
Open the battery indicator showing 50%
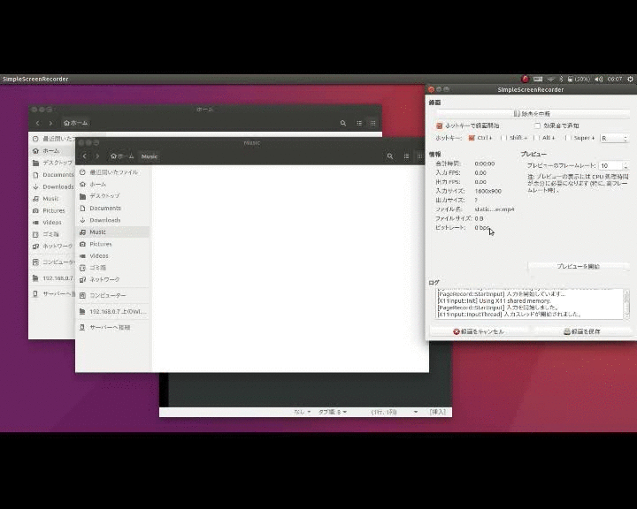pos(579,80)
